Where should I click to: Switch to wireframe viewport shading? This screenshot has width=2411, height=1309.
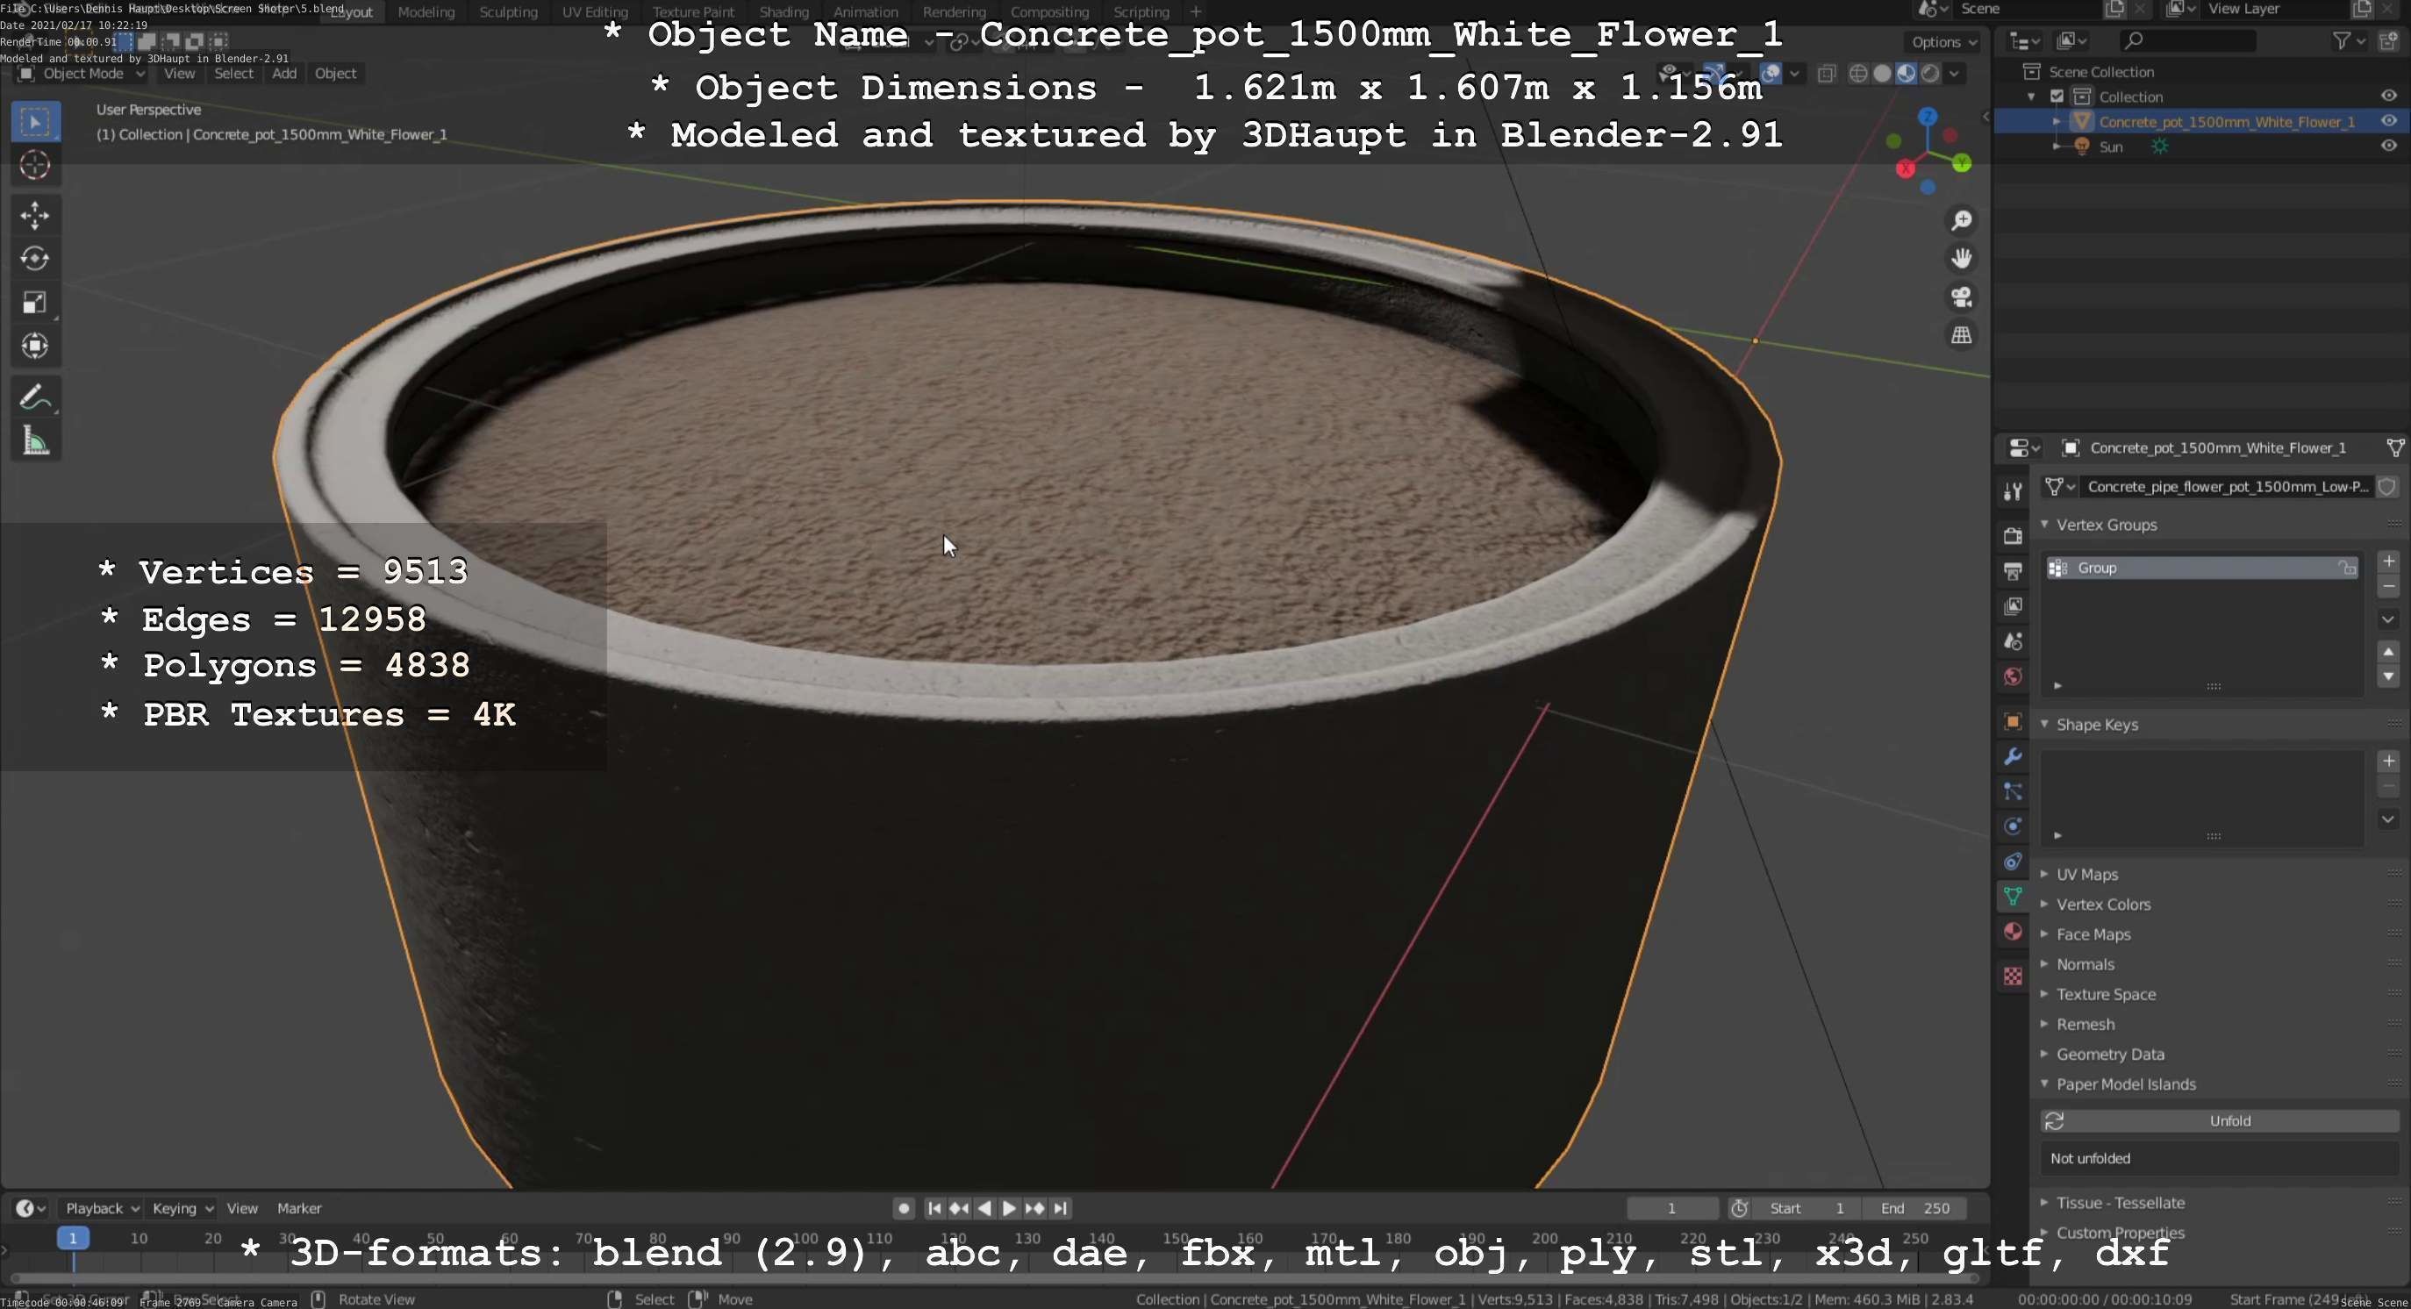(x=1859, y=74)
